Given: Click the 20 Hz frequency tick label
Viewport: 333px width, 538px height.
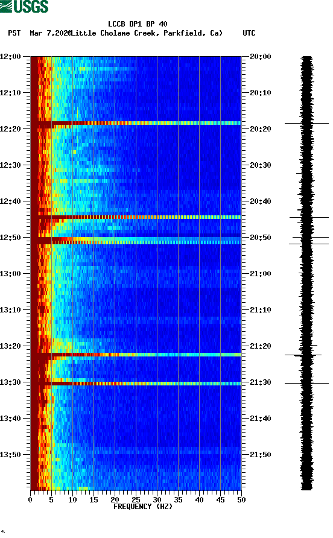Looking at the screenshot, I should pyautogui.click(x=115, y=500).
